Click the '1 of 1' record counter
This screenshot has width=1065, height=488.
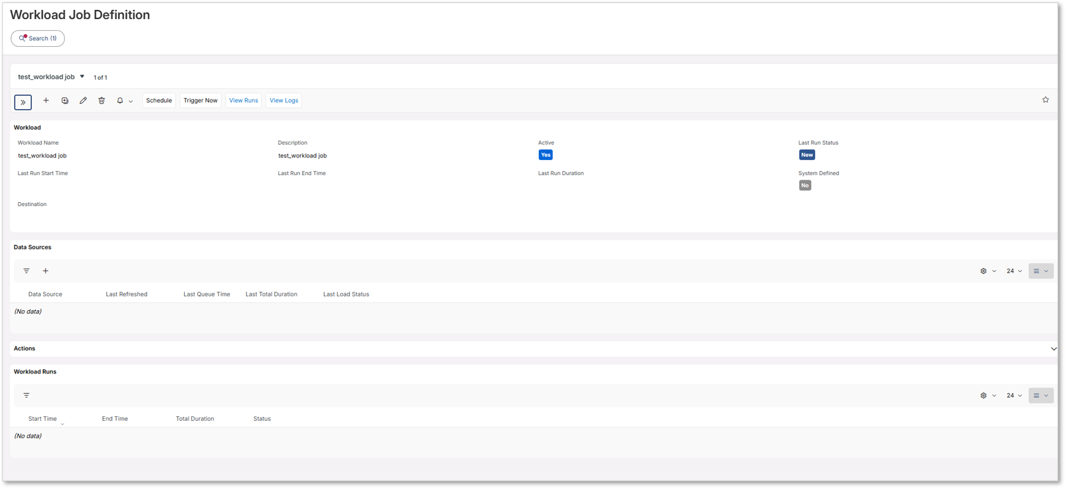click(100, 78)
